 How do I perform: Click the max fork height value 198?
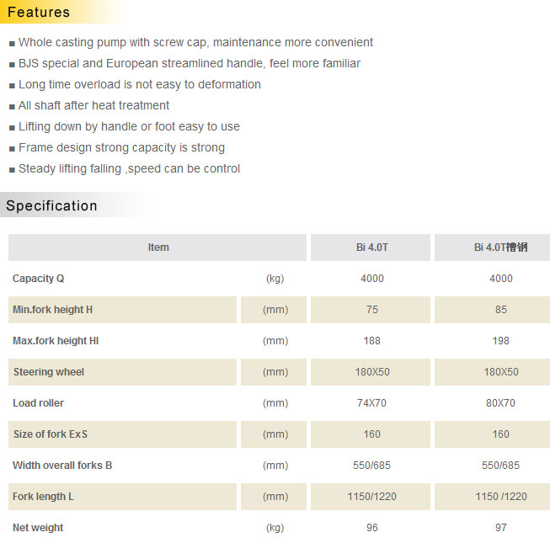tap(500, 341)
